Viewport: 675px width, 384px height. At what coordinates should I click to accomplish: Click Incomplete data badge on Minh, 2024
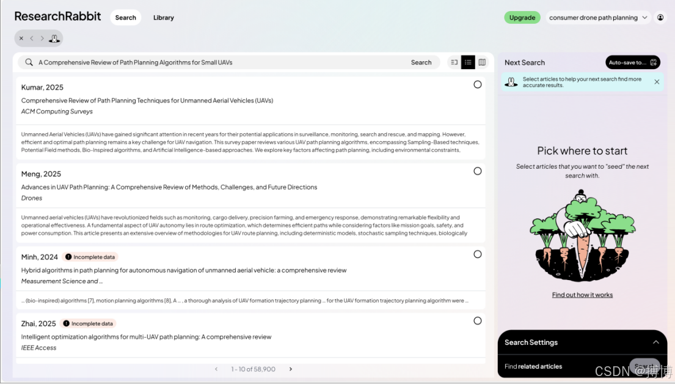click(x=90, y=257)
